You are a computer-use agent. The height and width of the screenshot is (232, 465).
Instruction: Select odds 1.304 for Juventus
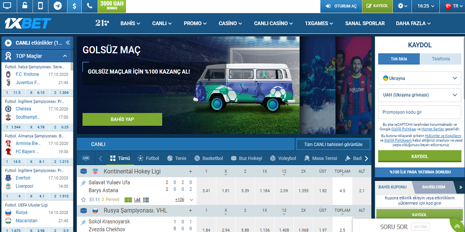61,93
